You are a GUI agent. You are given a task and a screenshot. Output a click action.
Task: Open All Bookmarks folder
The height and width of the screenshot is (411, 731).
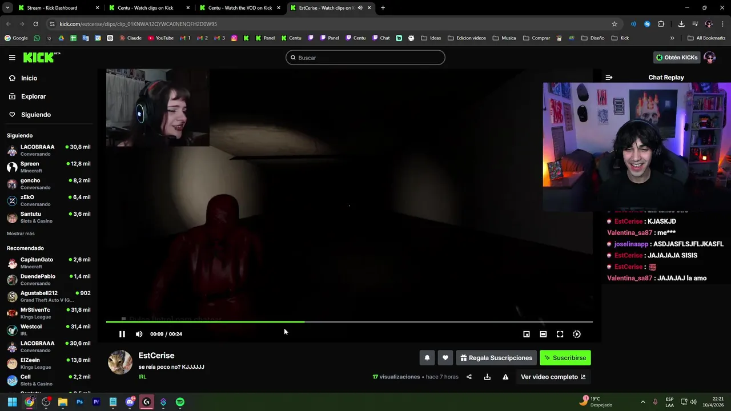point(706,38)
